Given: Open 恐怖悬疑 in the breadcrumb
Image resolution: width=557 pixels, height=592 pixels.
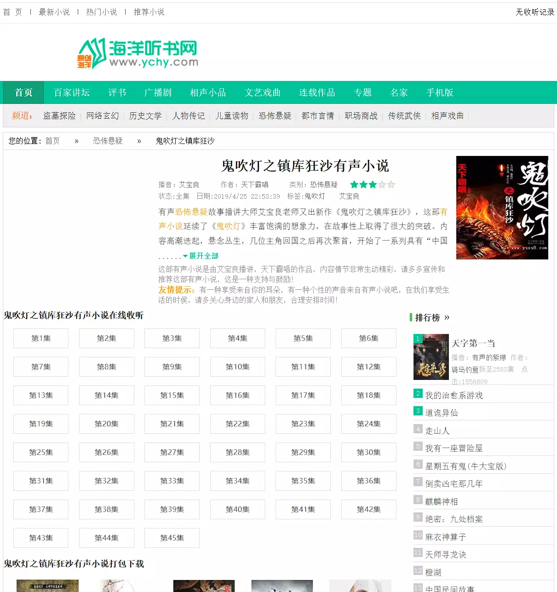Looking at the screenshot, I should pos(108,141).
